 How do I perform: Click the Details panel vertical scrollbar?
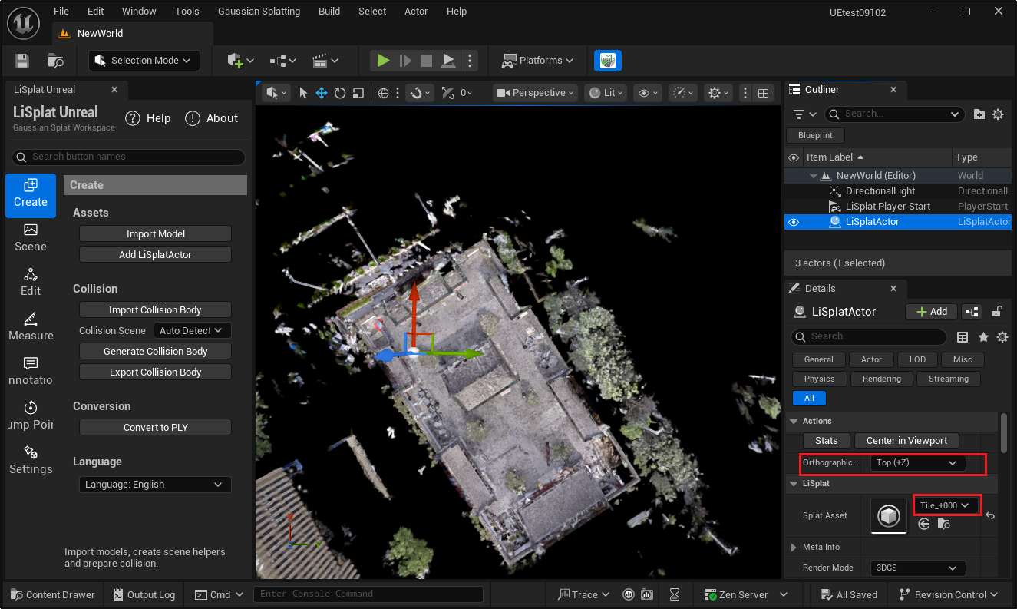tap(1003, 433)
